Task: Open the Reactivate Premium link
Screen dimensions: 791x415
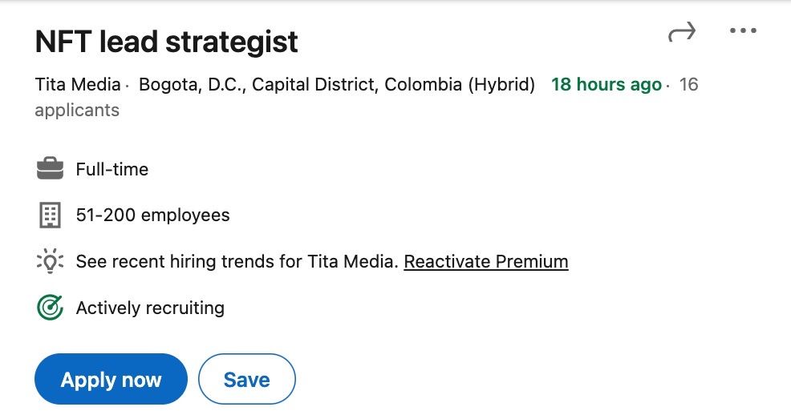Action: point(486,261)
